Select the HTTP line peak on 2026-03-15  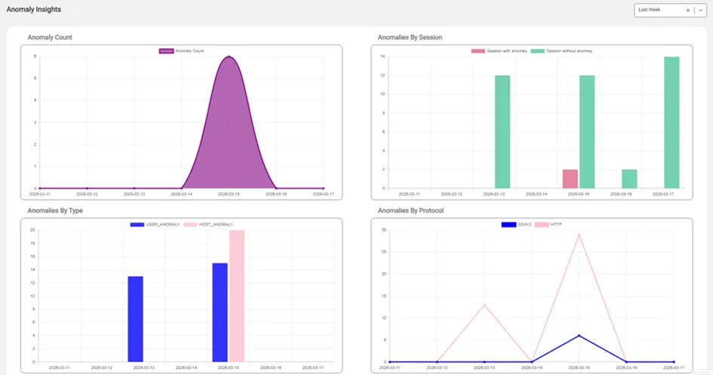pyautogui.click(x=579, y=234)
